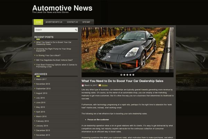Open May 2016 archive
This screenshot has height=139, width=208.
[41, 107]
